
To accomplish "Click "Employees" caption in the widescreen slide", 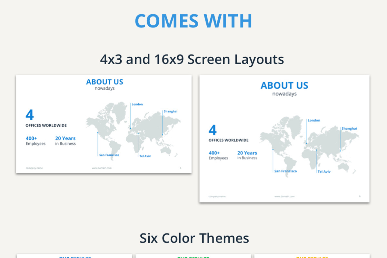I will pyautogui.click(x=35, y=144).
